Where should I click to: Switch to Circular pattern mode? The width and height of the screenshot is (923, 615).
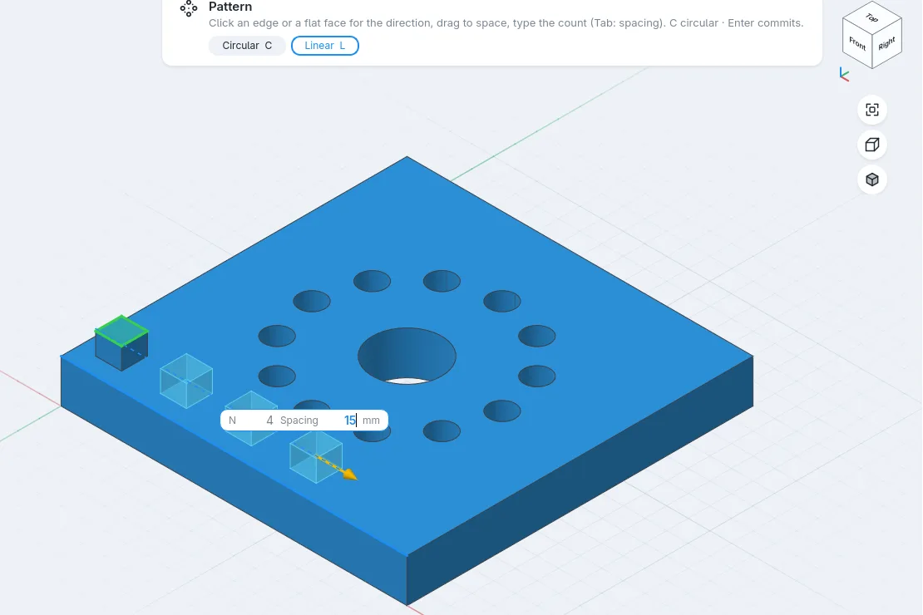[247, 46]
